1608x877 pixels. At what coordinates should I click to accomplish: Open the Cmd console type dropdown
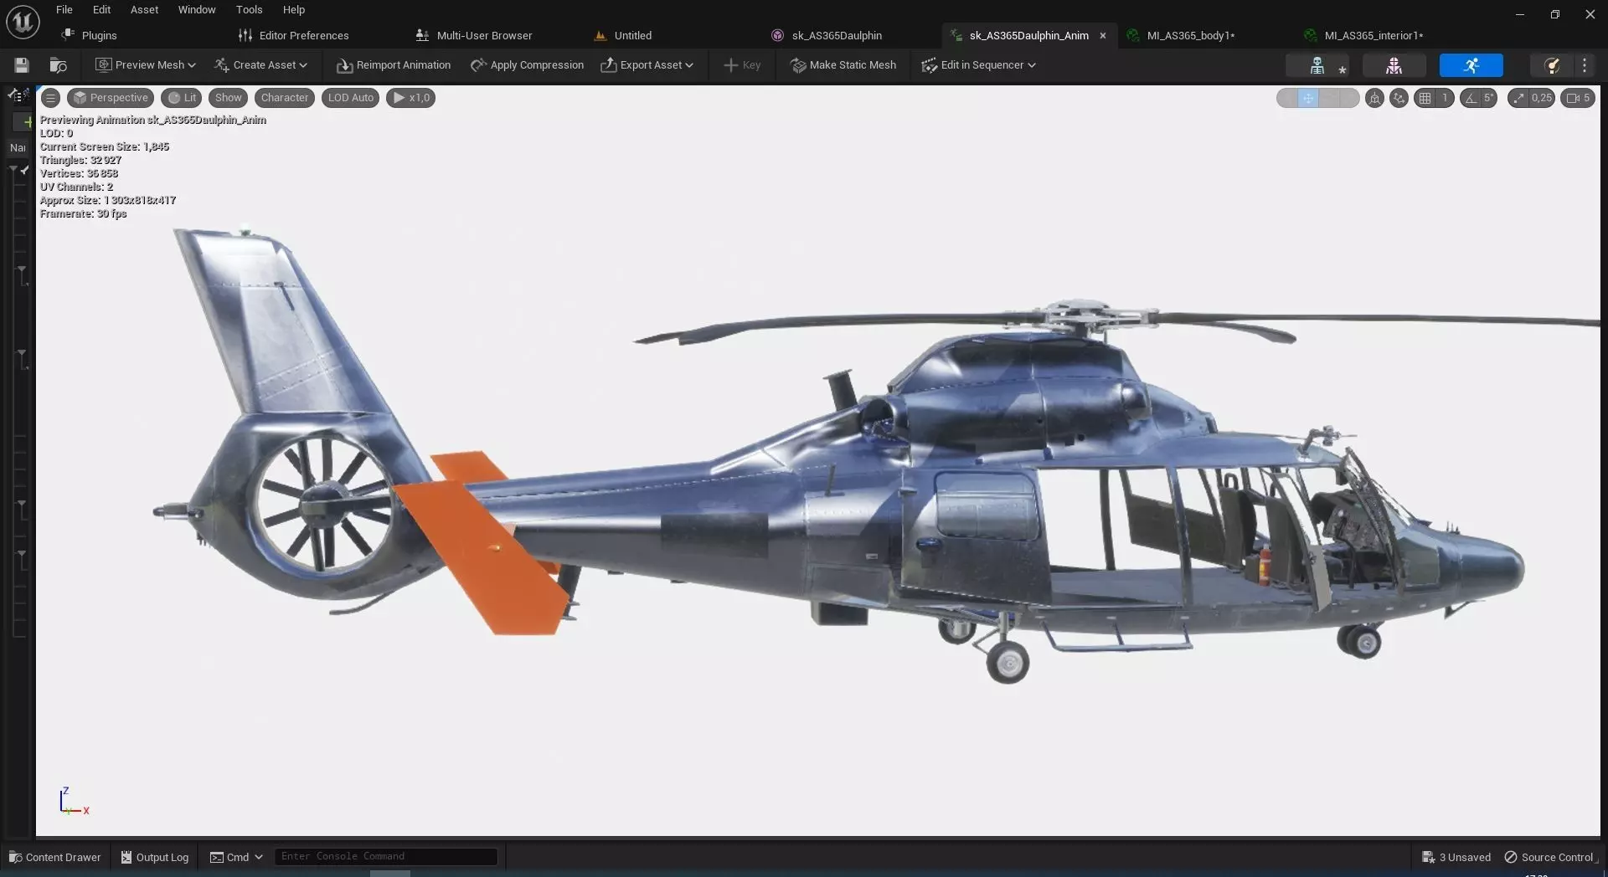[x=236, y=857]
